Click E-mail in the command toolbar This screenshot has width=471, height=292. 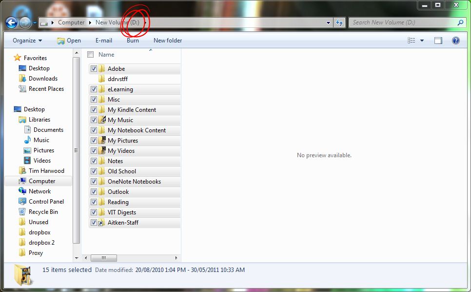104,41
